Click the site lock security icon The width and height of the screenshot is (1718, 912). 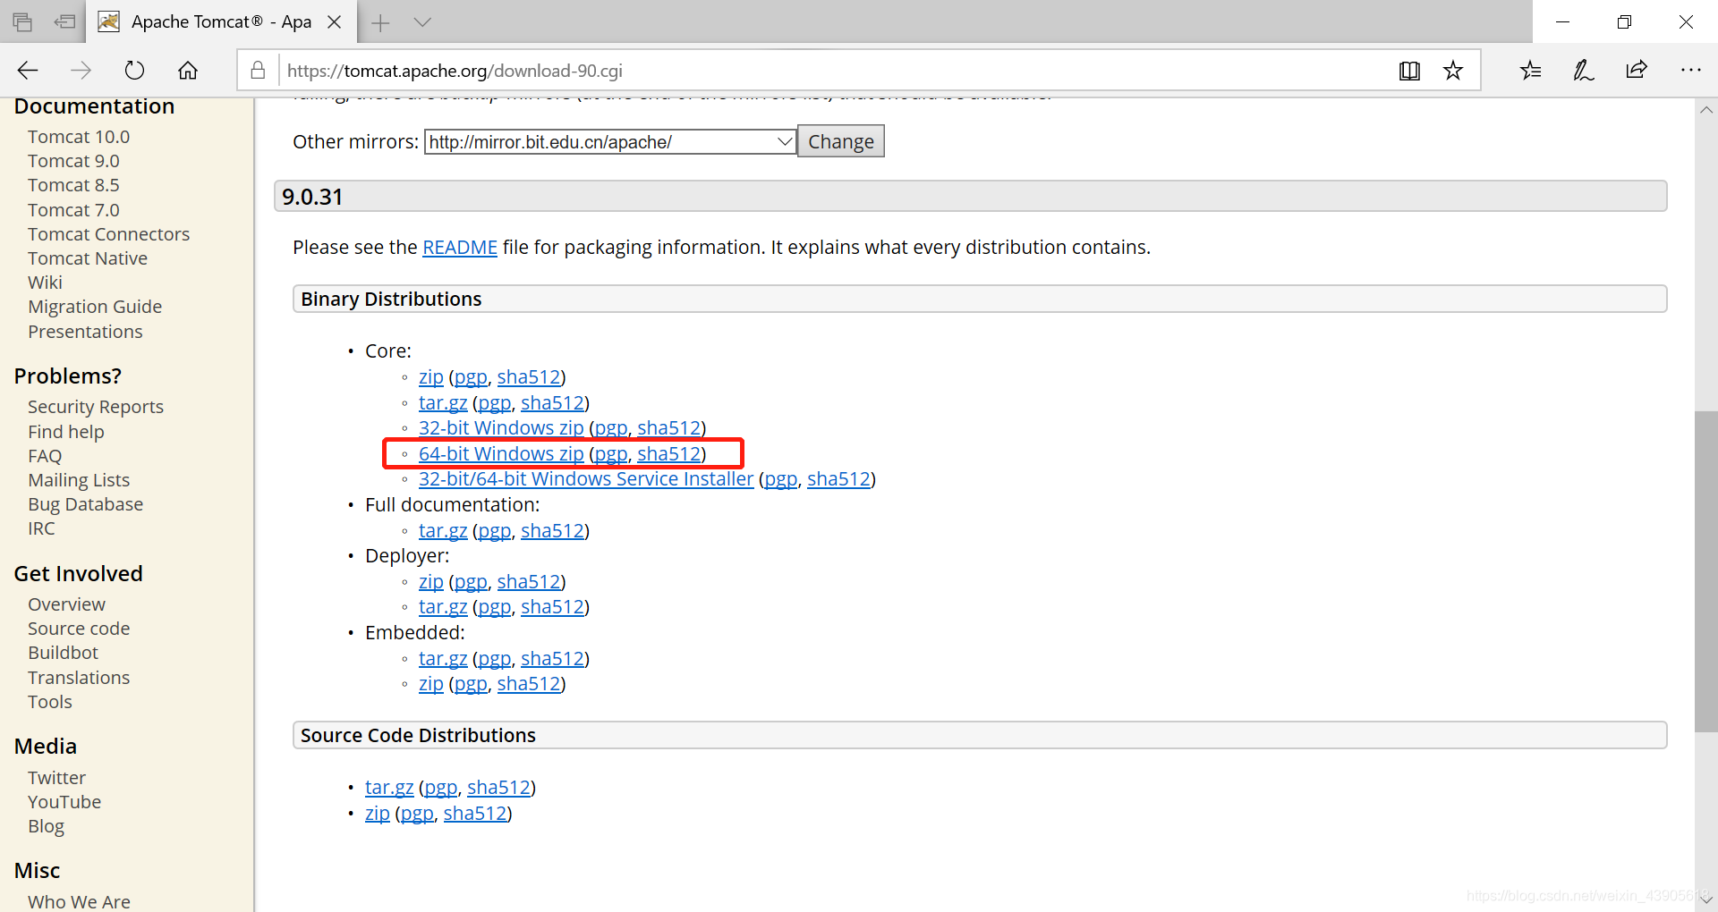coord(258,71)
